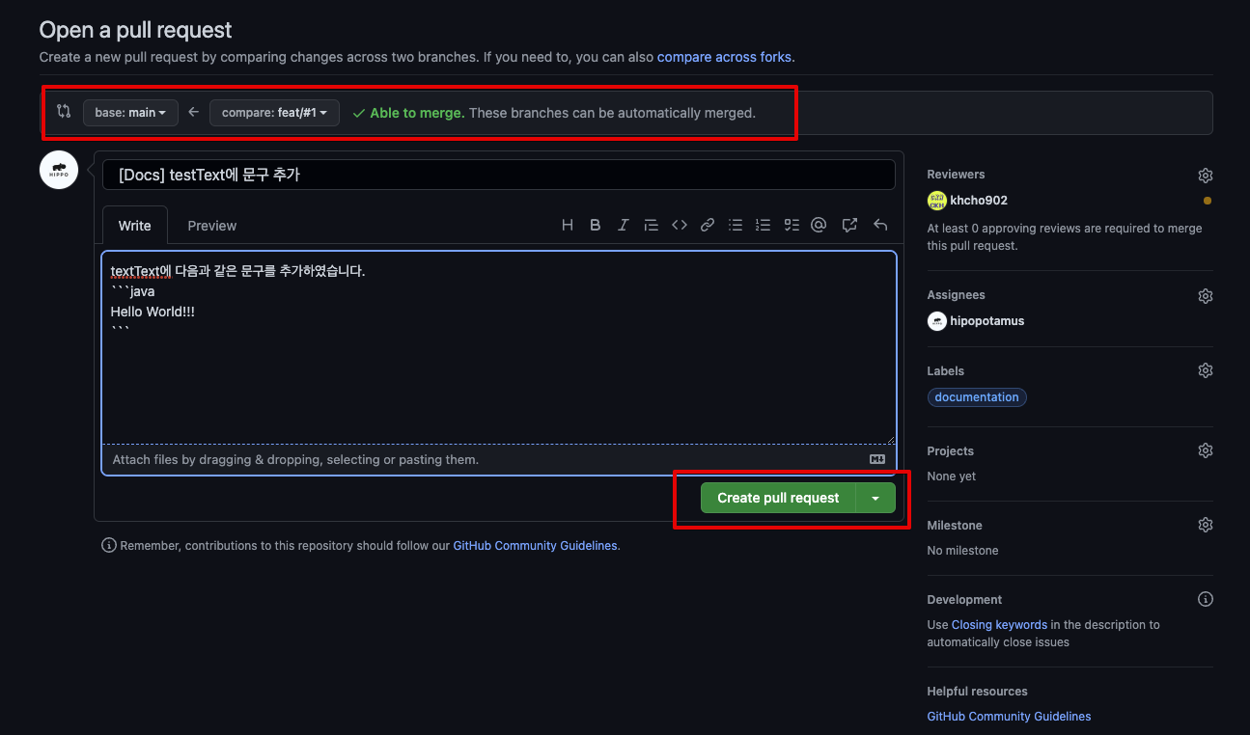The width and height of the screenshot is (1250, 735).
Task: Click the khcho902 reviewer name
Action: click(x=979, y=201)
